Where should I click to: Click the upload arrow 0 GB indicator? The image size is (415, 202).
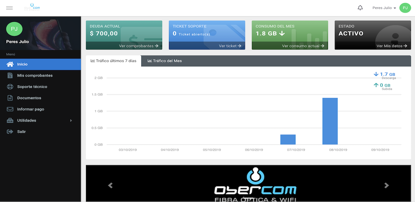[382, 85]
